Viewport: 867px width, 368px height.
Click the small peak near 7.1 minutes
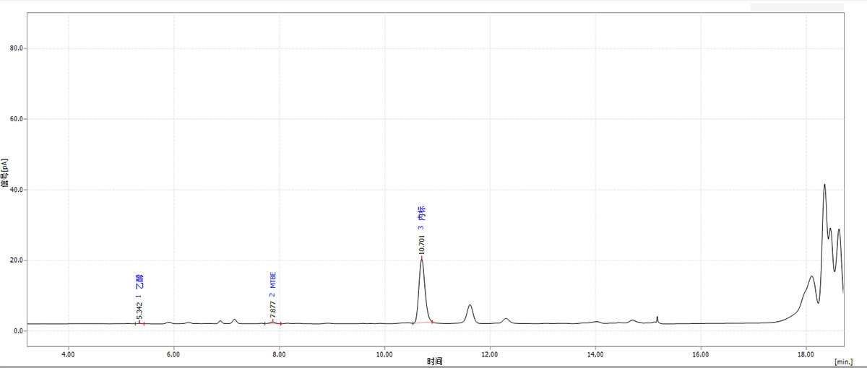[234, 320]
